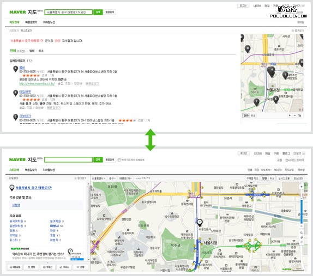Viewport: 313px width, 276px height.
Task: Open the 시청역 link in the sidebar
Action: point(16,205)
